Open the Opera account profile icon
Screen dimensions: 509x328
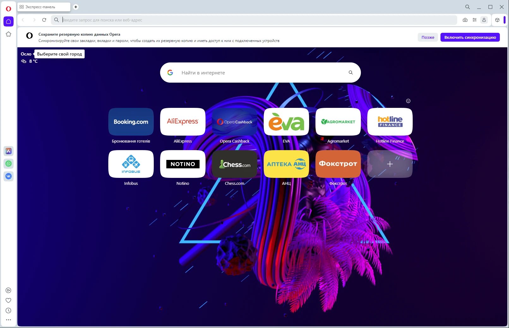484,20
